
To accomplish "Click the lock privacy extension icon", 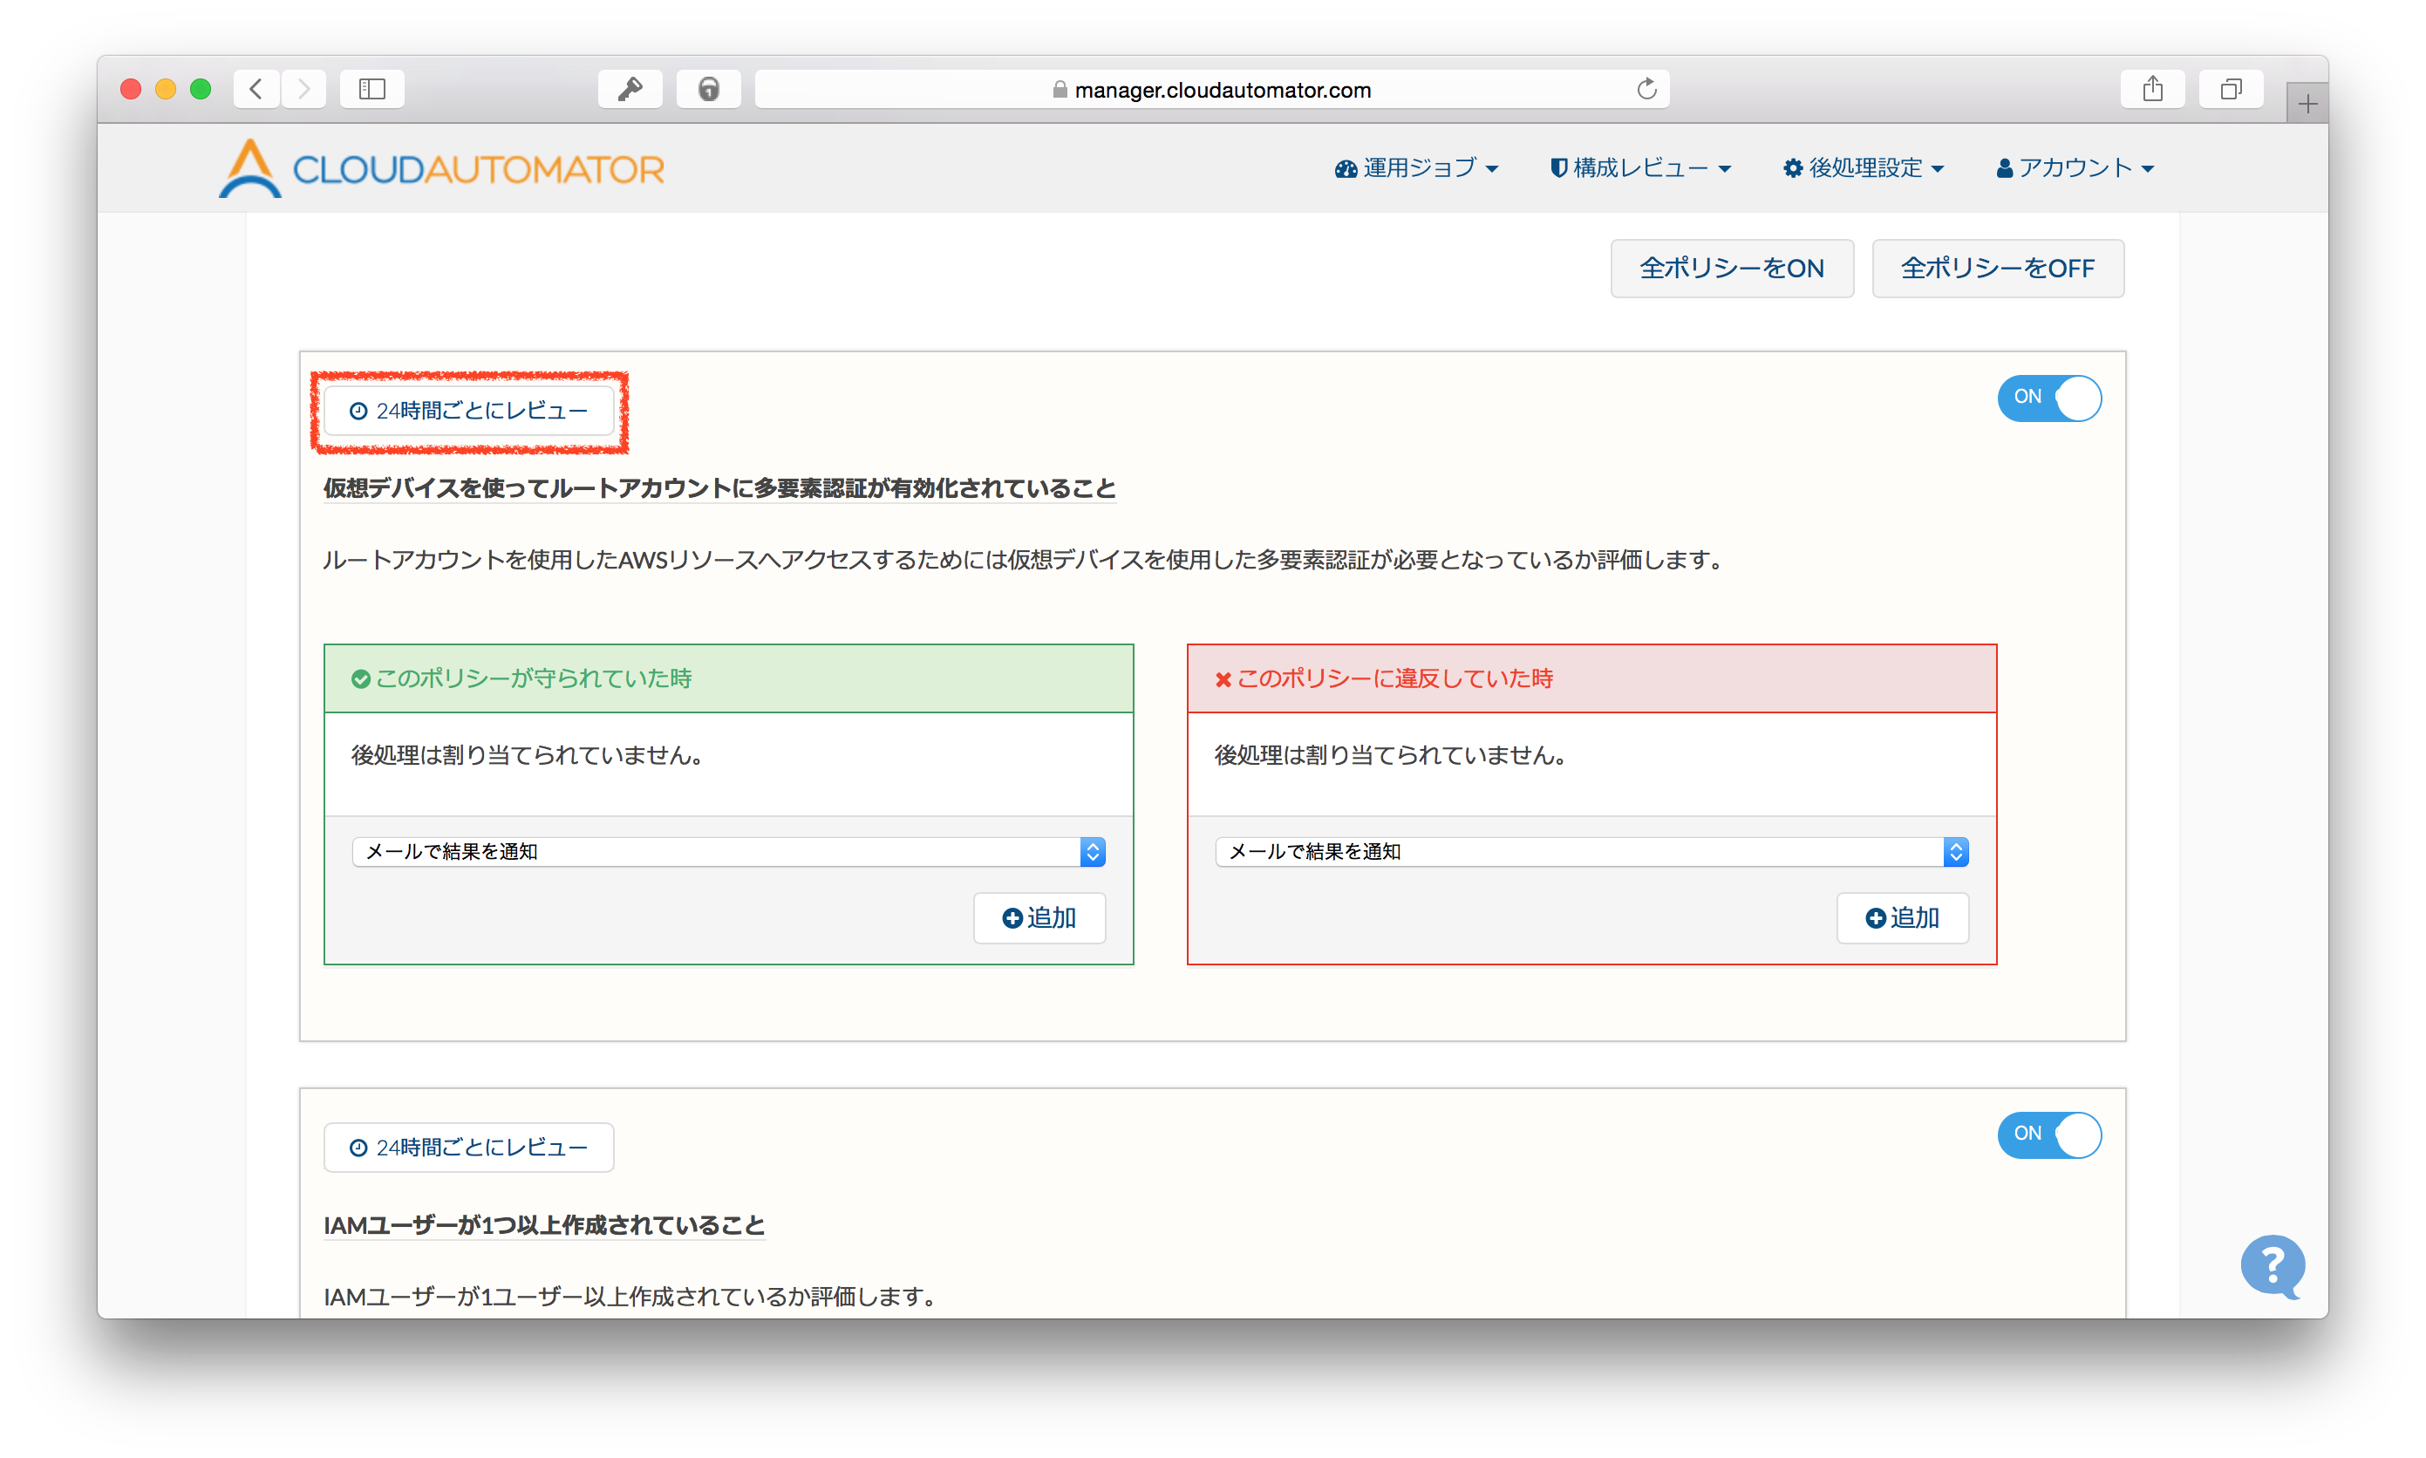I will pos(708,90).
